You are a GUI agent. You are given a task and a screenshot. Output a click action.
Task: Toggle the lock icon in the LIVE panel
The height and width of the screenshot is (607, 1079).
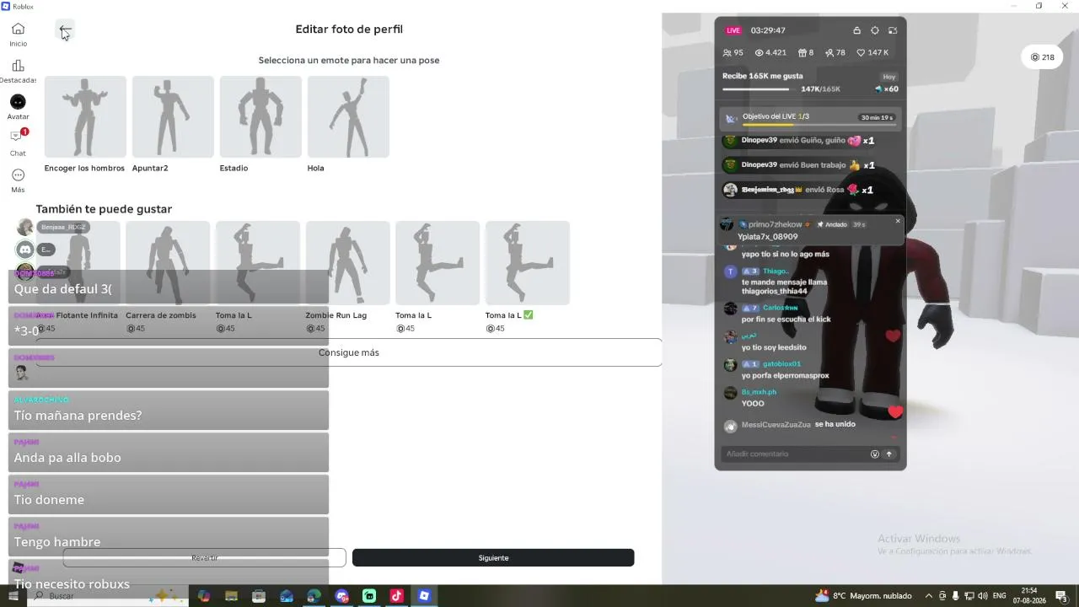click(x=857, y=30)
